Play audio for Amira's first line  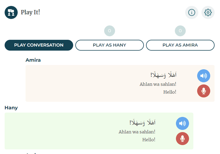pyautogui.click(x=204, y=76)
